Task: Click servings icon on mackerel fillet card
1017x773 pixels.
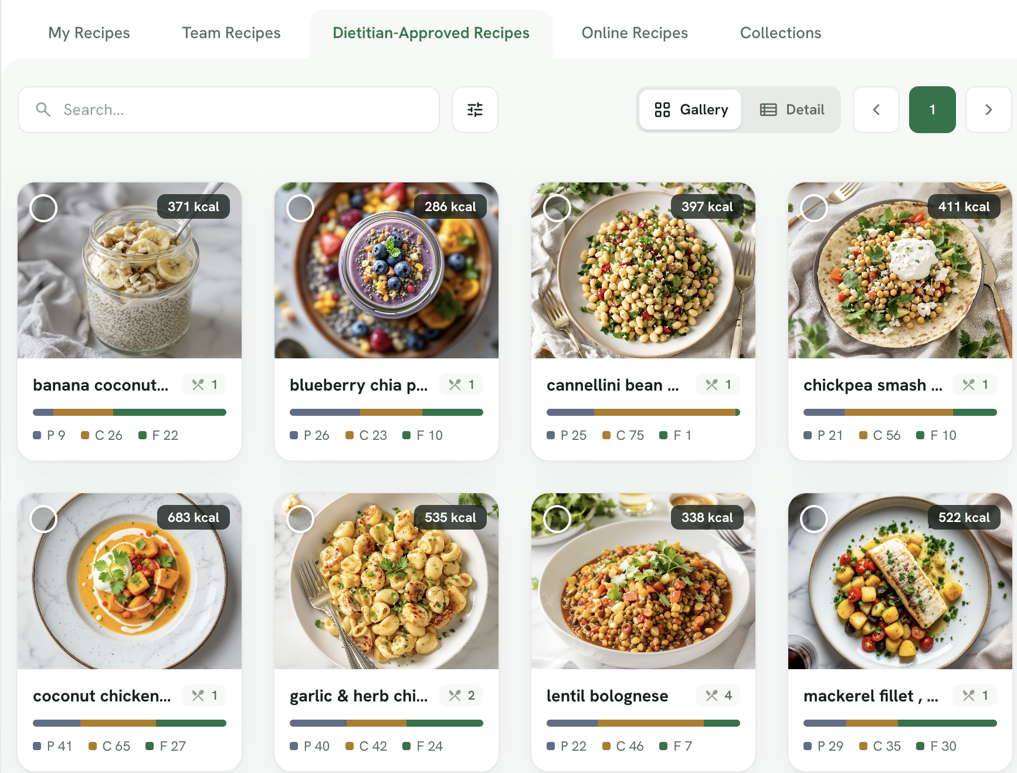Action: (968, 696)
